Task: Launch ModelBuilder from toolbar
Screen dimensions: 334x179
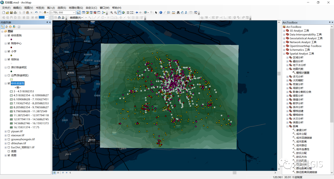Action: click(104, 13)
